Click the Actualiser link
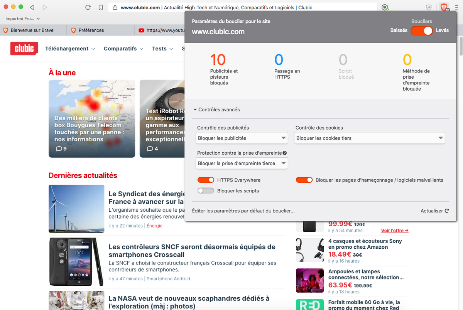Viewport: 463px width, 310px height. (432, 211)
